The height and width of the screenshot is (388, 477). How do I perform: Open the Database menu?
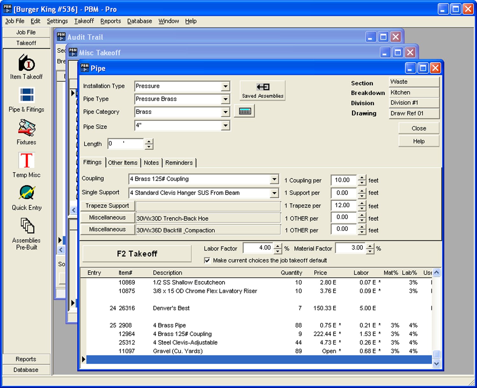(x=140, y=21)
